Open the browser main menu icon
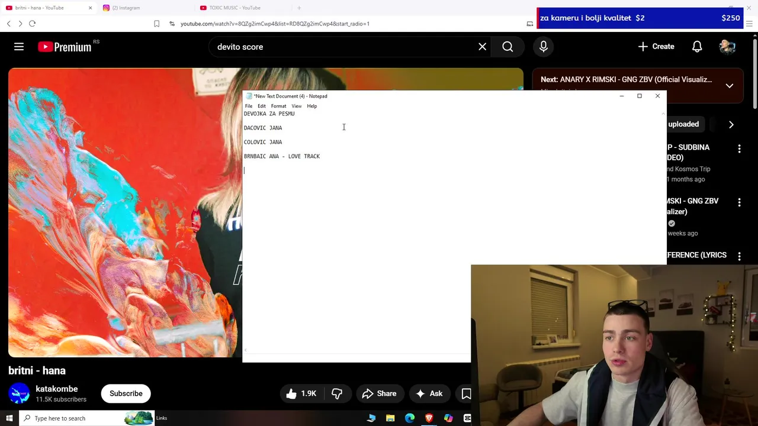 (749, 24)
